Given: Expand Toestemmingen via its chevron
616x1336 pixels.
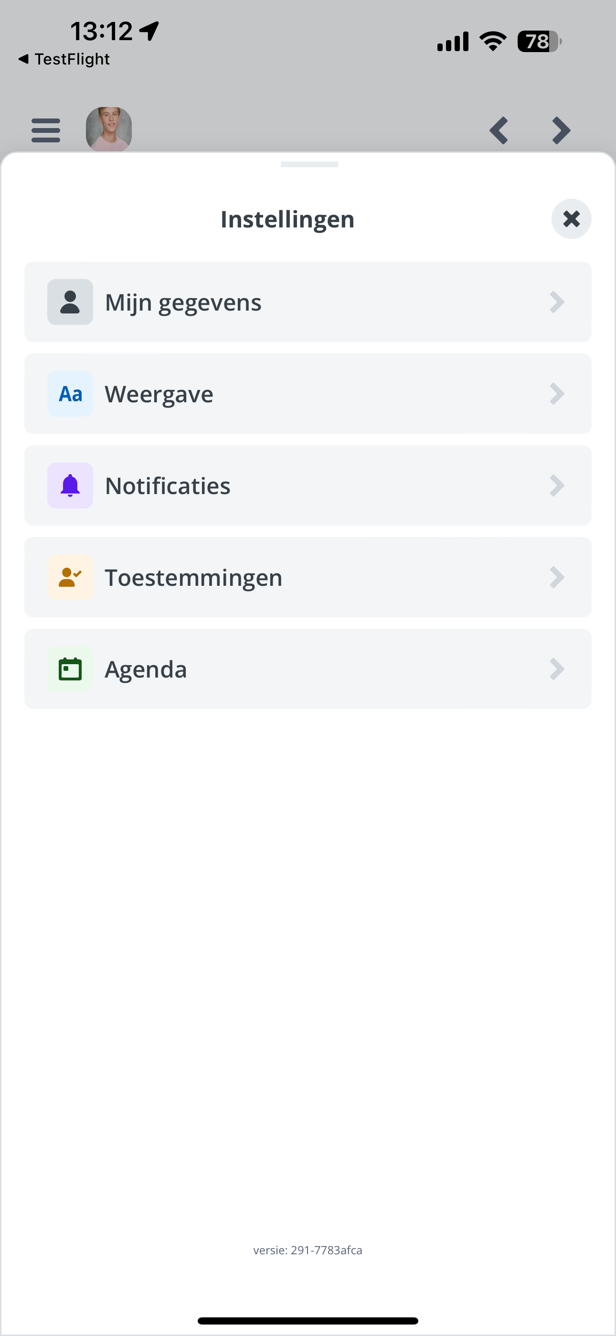Looking at the screenshot, I should pos(557,578).
